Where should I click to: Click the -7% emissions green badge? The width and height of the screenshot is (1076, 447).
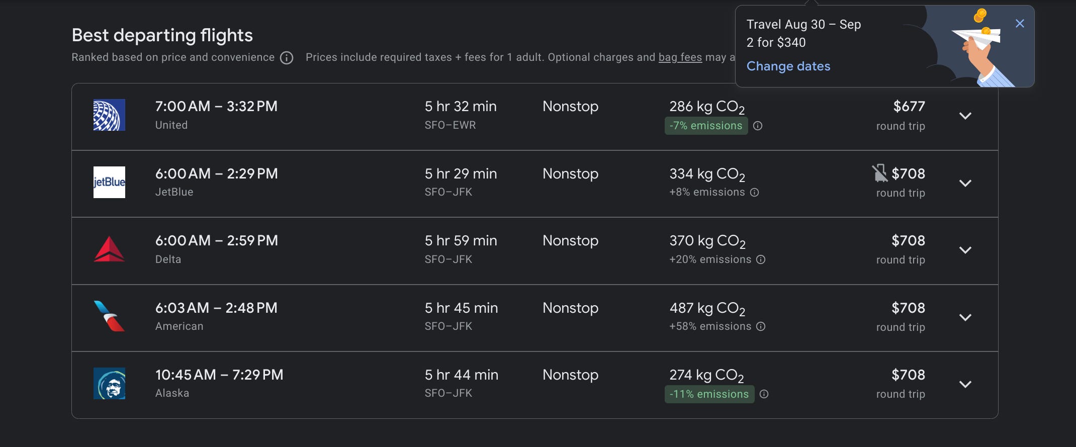[x=706, y=126]
